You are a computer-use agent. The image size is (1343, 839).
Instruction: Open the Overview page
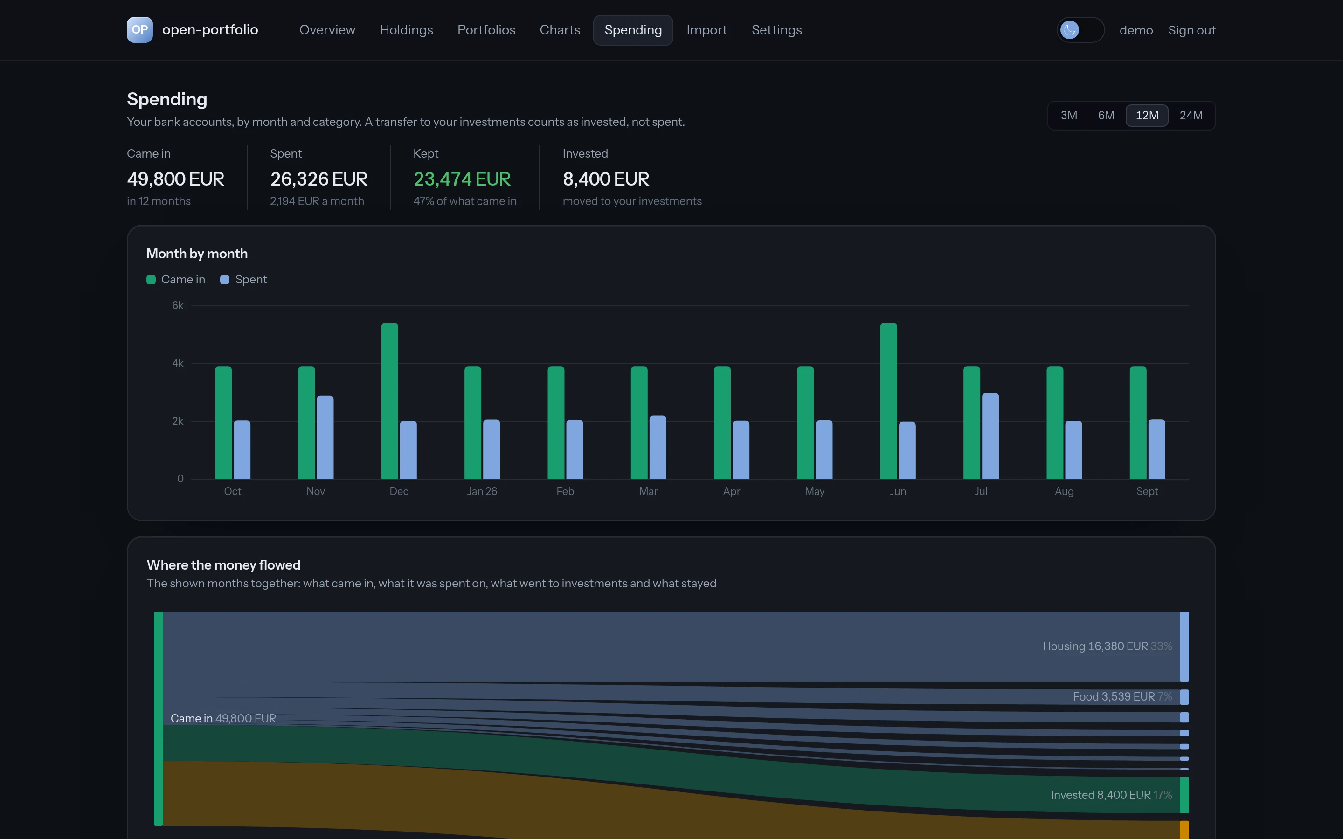(327, 30)
